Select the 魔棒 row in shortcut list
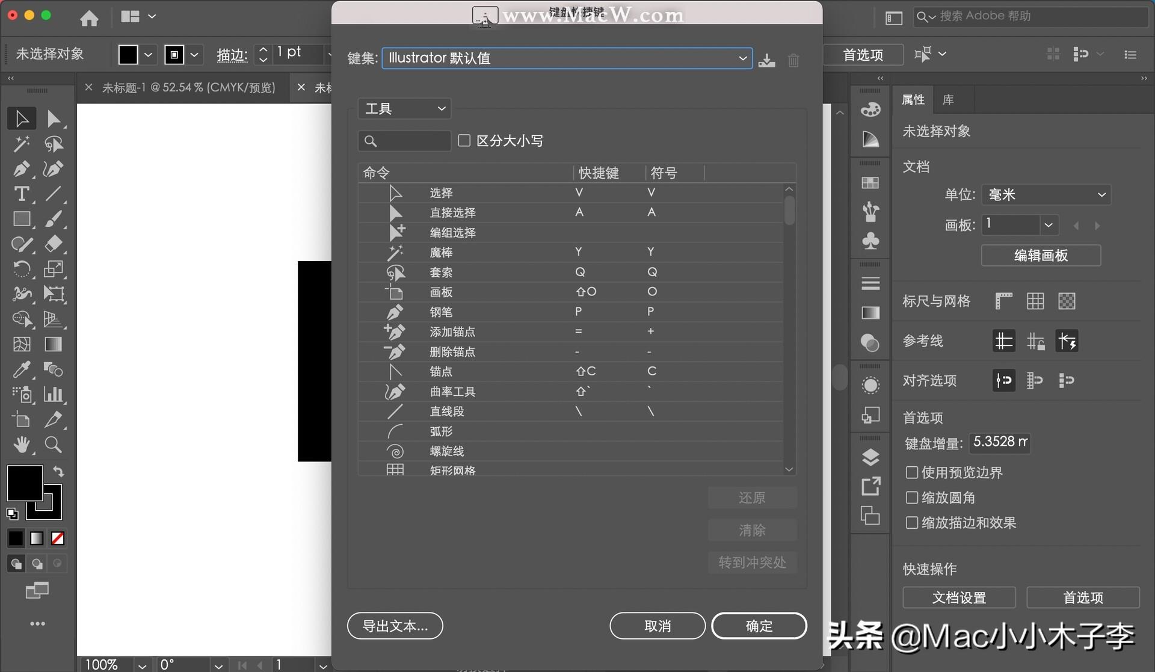Screen dimensions: 1155x672 [571, 252]
